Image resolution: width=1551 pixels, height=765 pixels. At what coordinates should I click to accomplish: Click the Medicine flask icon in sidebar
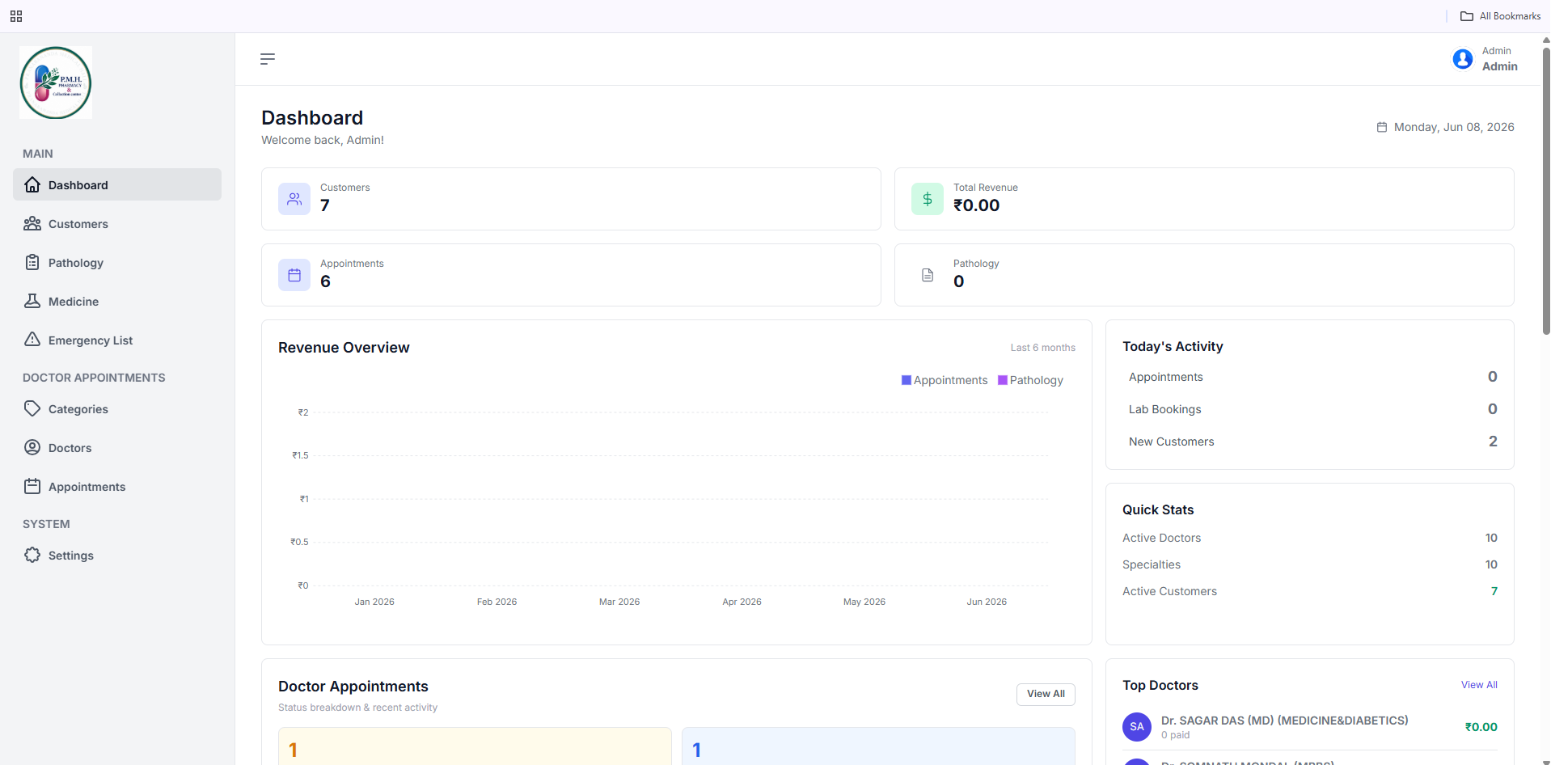[32, 301]
